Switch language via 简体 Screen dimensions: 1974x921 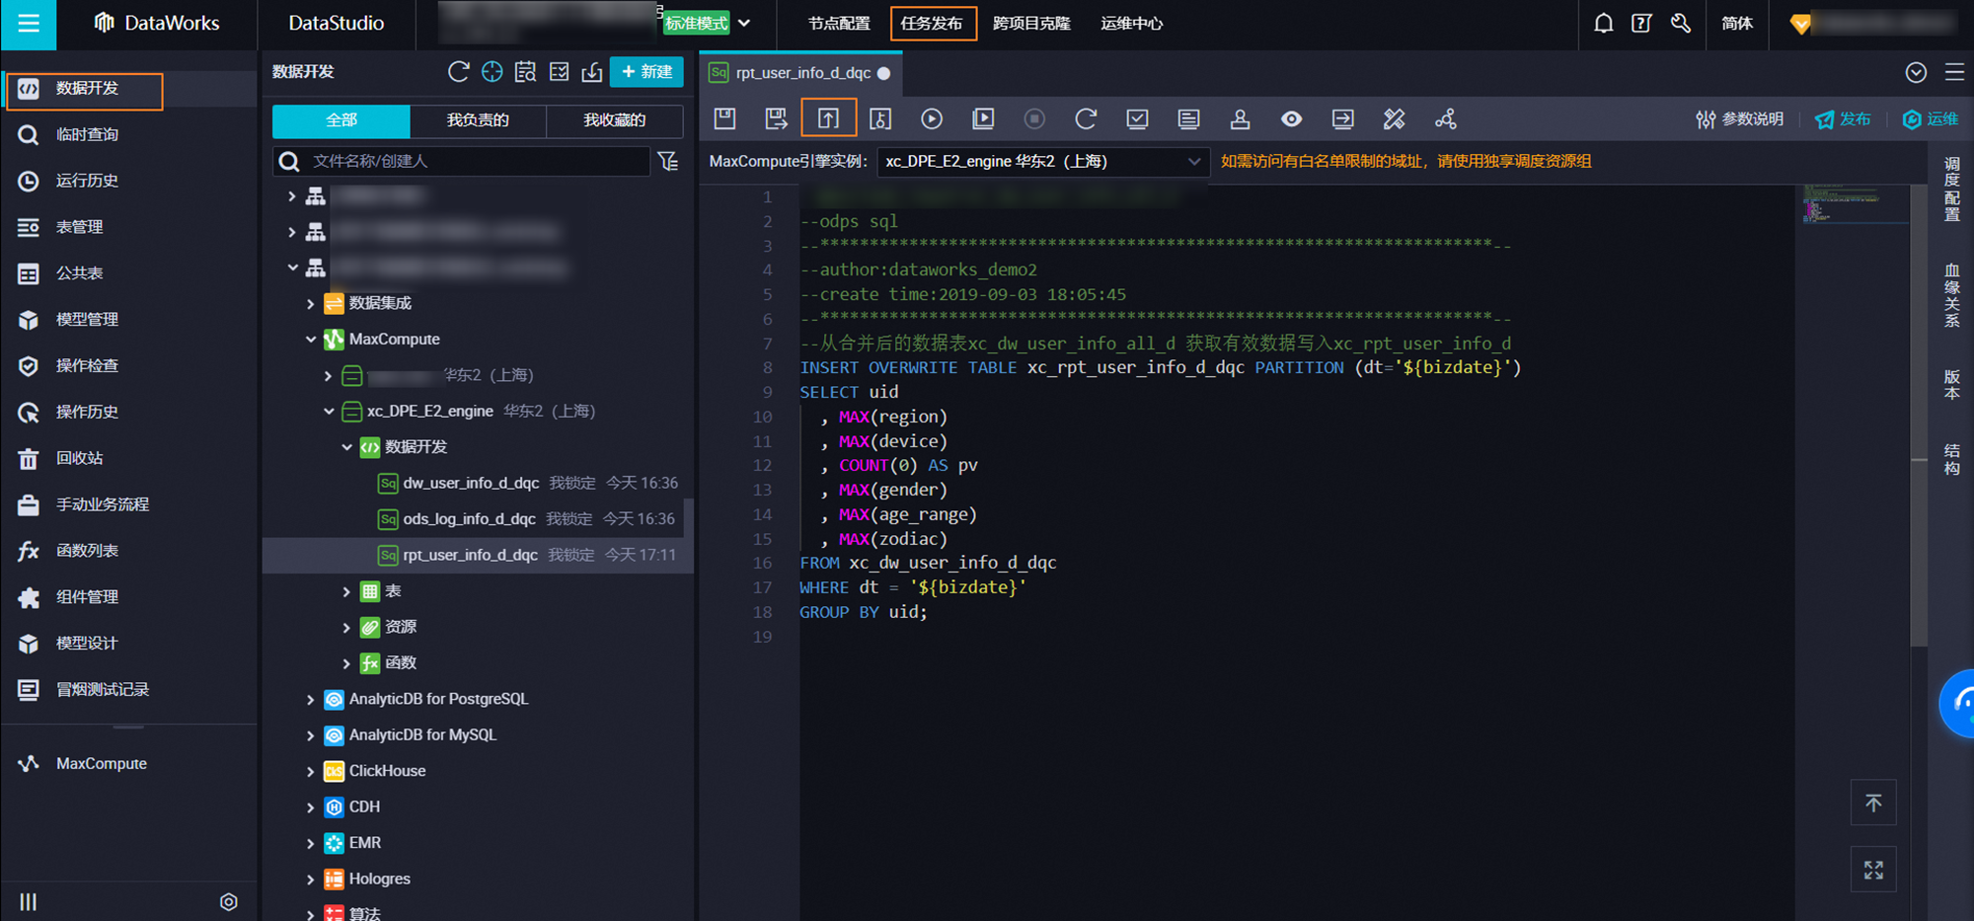click(x=1737, y=24)
